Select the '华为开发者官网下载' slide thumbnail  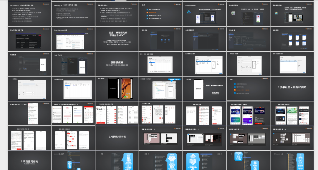(30, 39)
